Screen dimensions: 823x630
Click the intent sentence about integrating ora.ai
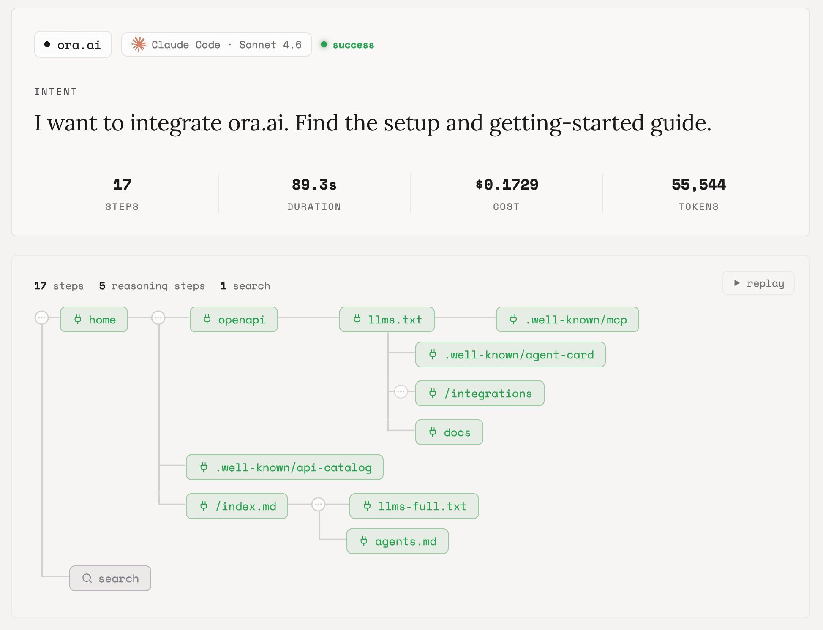click(373, 123)
